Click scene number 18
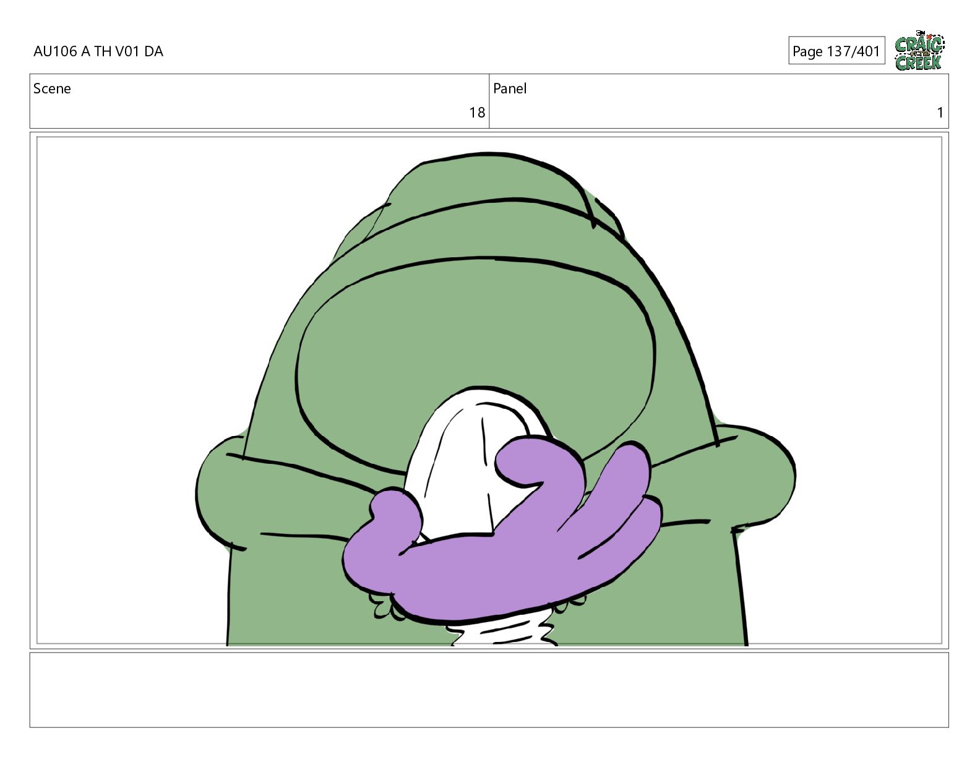 (477, 113)
